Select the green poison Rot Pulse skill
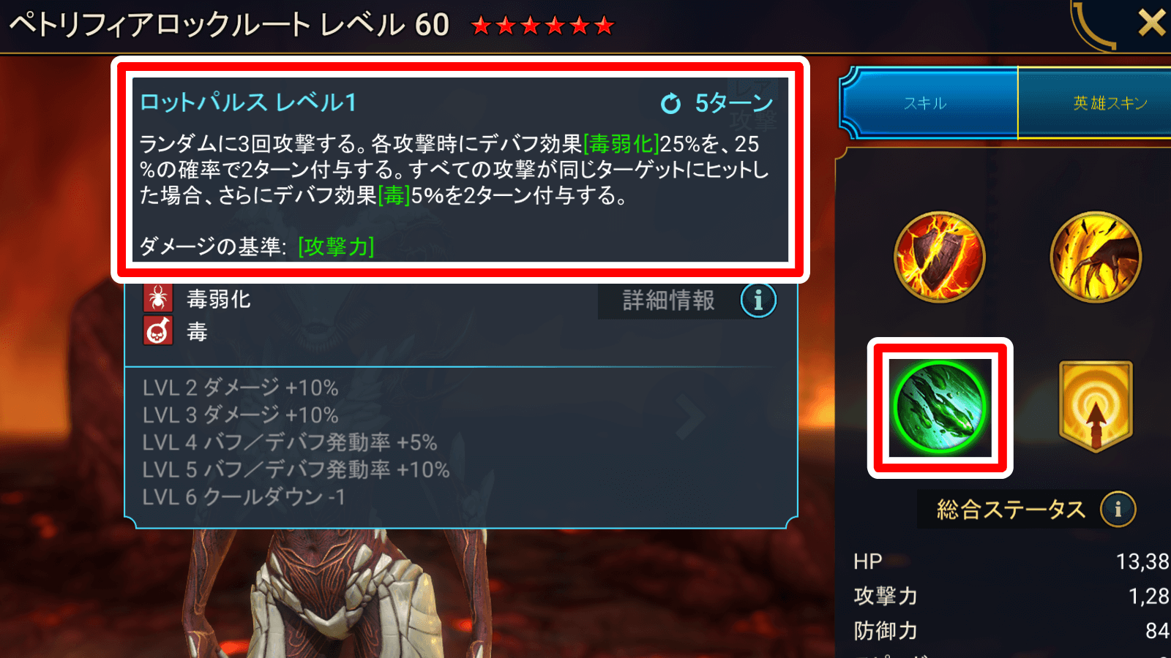Screen dimensions: 1171x658 (x=940, y=407)
